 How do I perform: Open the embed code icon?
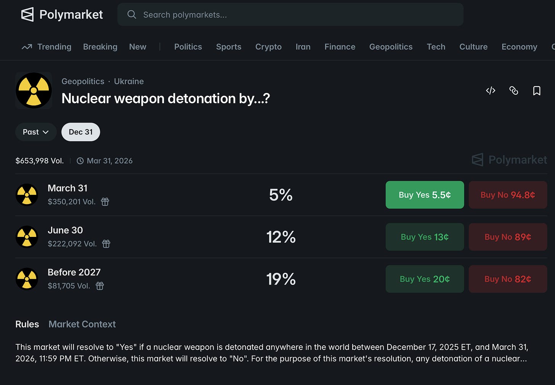(491, 91)
